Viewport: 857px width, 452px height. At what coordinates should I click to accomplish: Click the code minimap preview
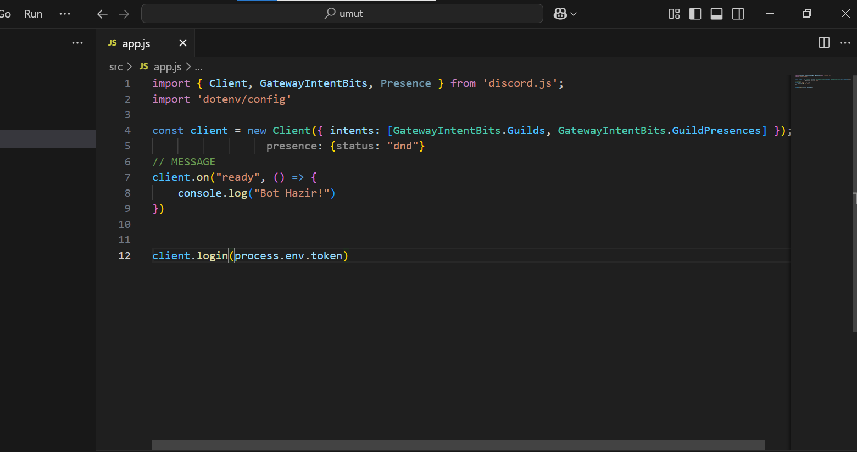(x=822, y=82)
